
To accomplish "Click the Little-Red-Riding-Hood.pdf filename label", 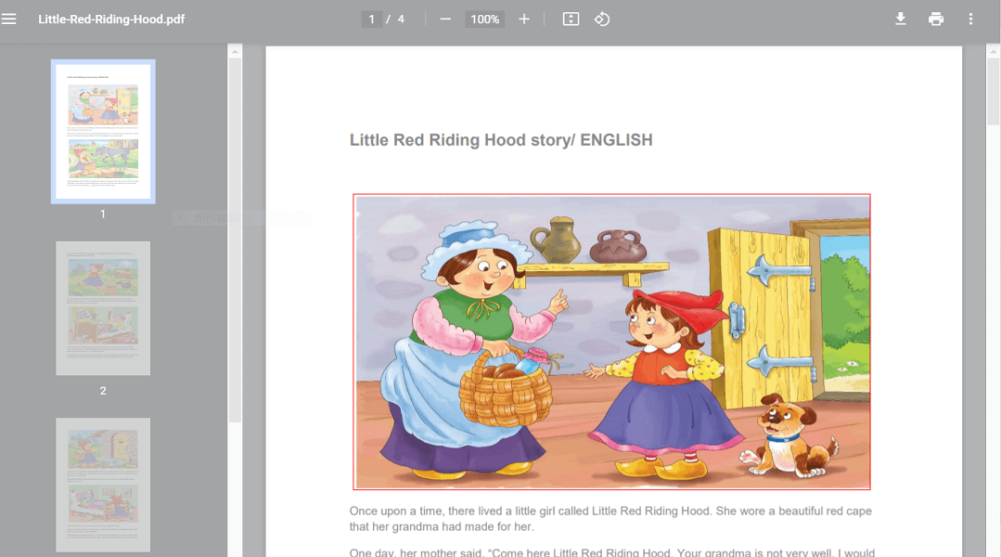I will tap(111, 19).
